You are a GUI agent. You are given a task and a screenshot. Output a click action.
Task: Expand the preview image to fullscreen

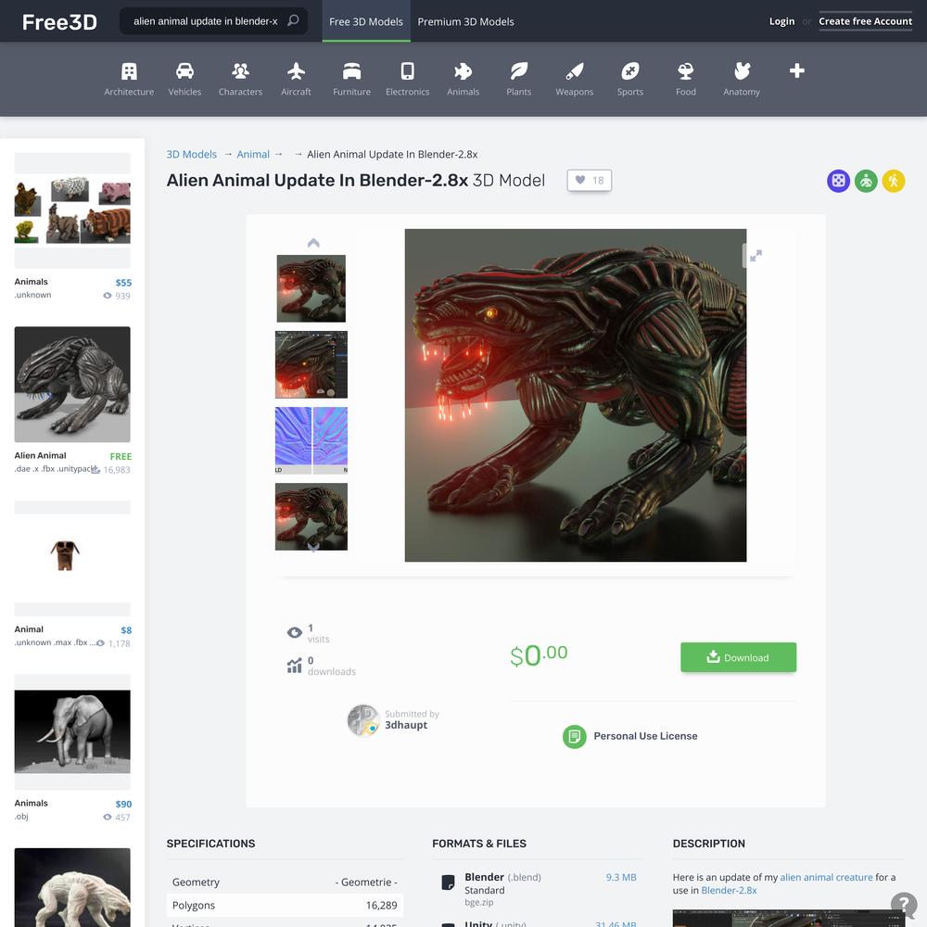tap(755, 256)
